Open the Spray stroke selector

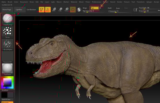pyautogui.click(x=8, y=31)
